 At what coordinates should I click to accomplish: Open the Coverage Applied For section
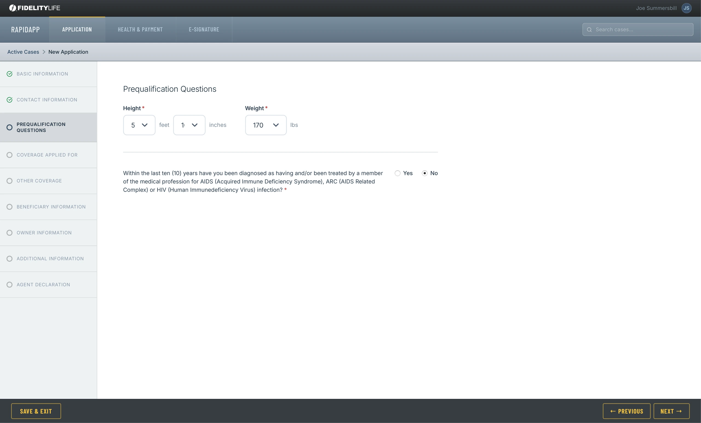pyautogui.click(x=48, y=155)
